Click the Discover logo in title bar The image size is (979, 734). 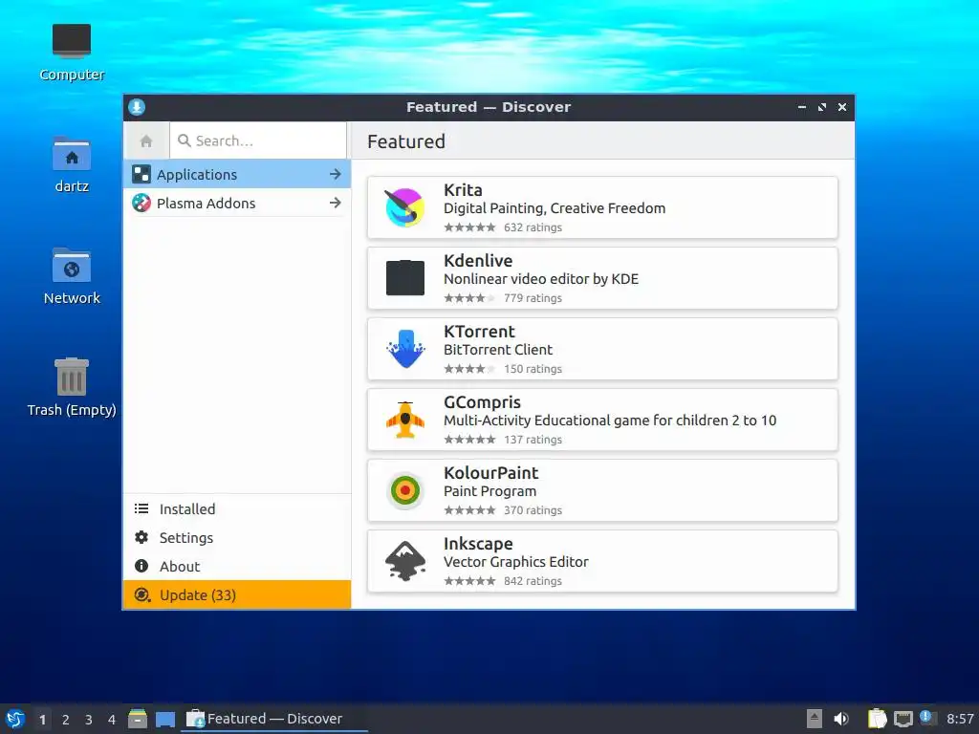tap(137, 107)
